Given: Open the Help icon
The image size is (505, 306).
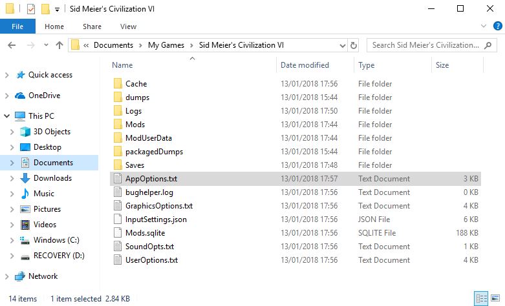Looking at the screenshot, I should pyautogui.click(x=498, y=26).
